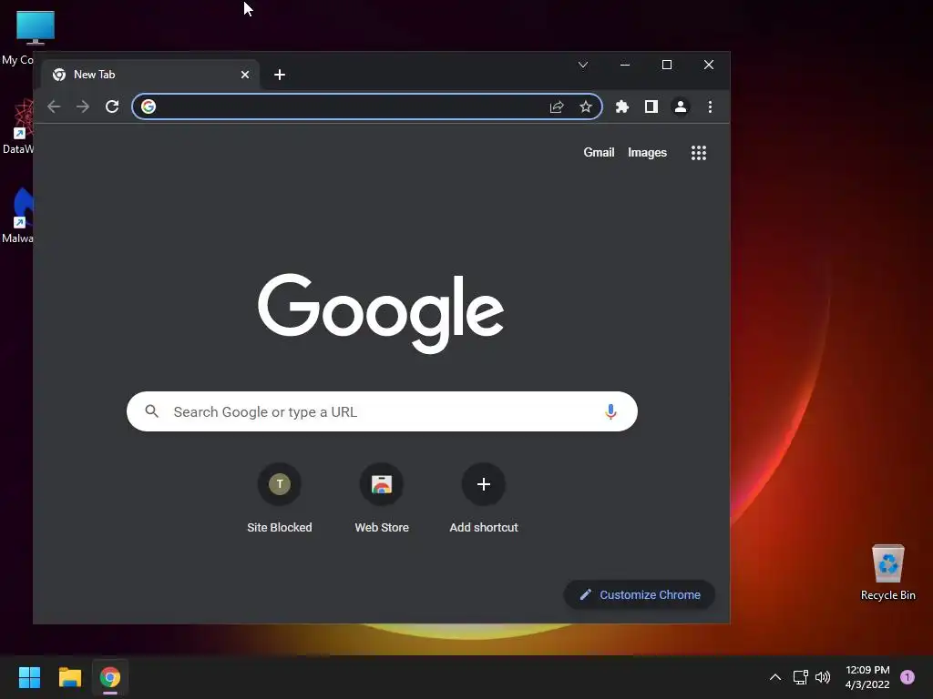This screenshot has height=699, width=933.
Task: Select the New Tab tab
Action: click(150, 75)
